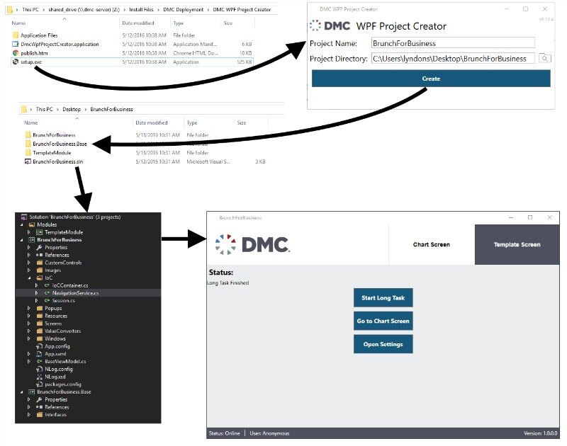Click the Project Directory input field

pos(453,58)
